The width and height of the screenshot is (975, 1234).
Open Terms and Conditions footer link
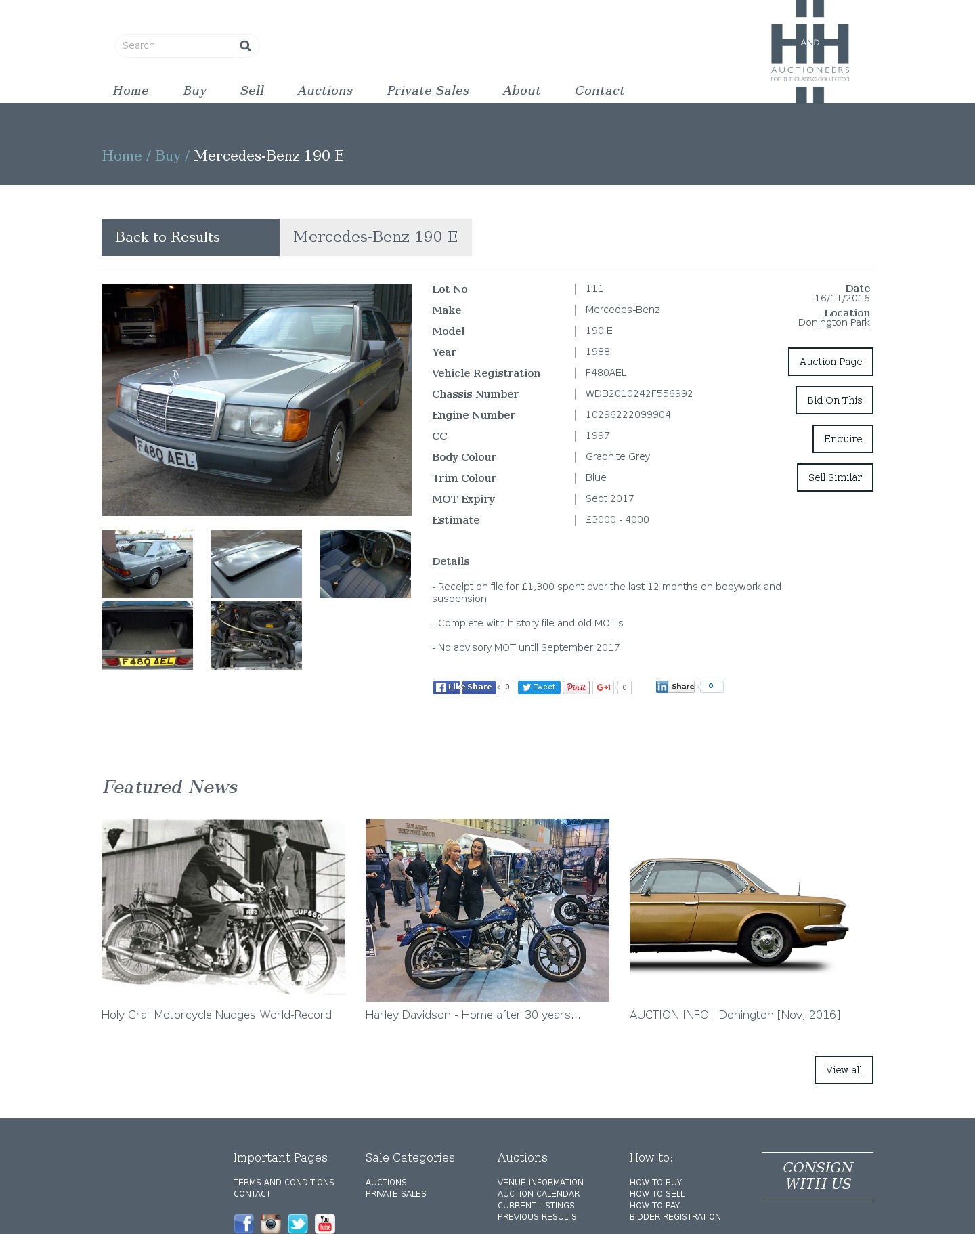pos(284,1183)
